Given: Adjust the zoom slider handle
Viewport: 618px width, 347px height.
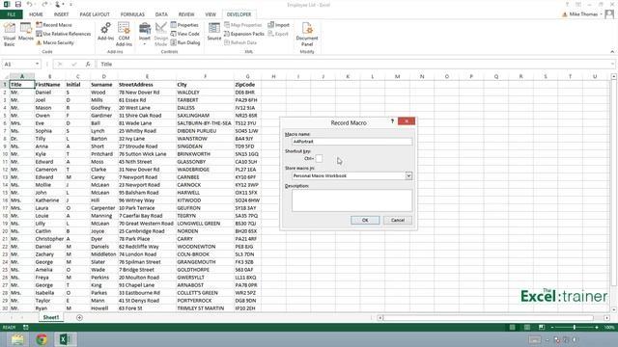Looking at the screenshot, I should 575,328.
